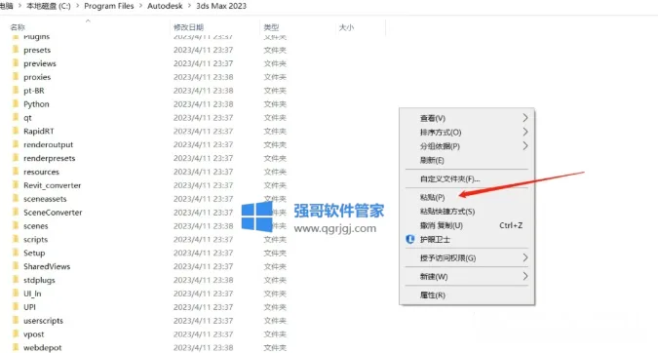Screen dimensions: 658x353
Task: Open chevron between Autodesk and 3ds Max 2023
Action: pyautogui.click(x=189, y=6)
